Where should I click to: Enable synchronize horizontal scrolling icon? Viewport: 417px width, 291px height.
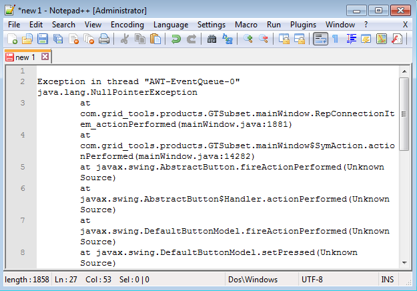click(x=300, y=39)
